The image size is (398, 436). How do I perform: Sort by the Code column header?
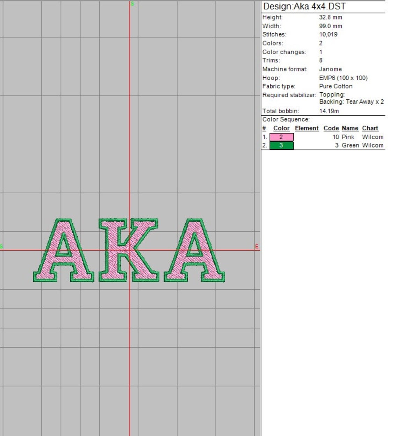click(331, 128)
